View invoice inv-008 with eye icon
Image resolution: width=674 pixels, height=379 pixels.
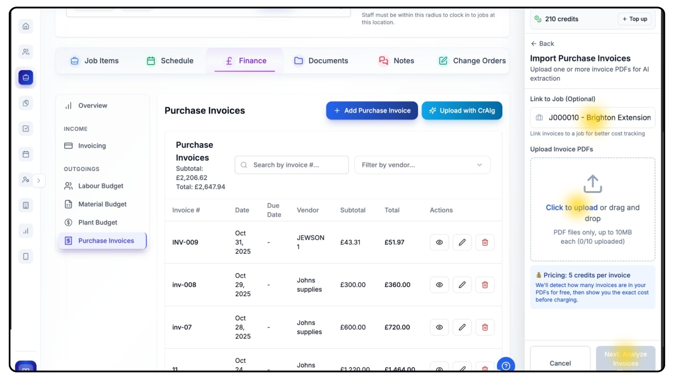point(439,285)
